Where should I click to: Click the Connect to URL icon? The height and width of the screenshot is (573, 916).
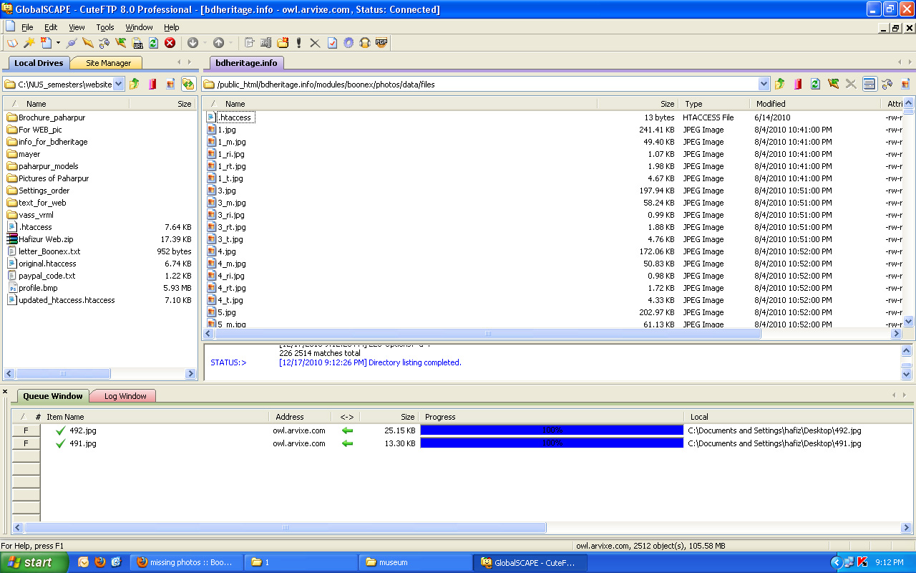pyautogui.click(x=136, y=43)
